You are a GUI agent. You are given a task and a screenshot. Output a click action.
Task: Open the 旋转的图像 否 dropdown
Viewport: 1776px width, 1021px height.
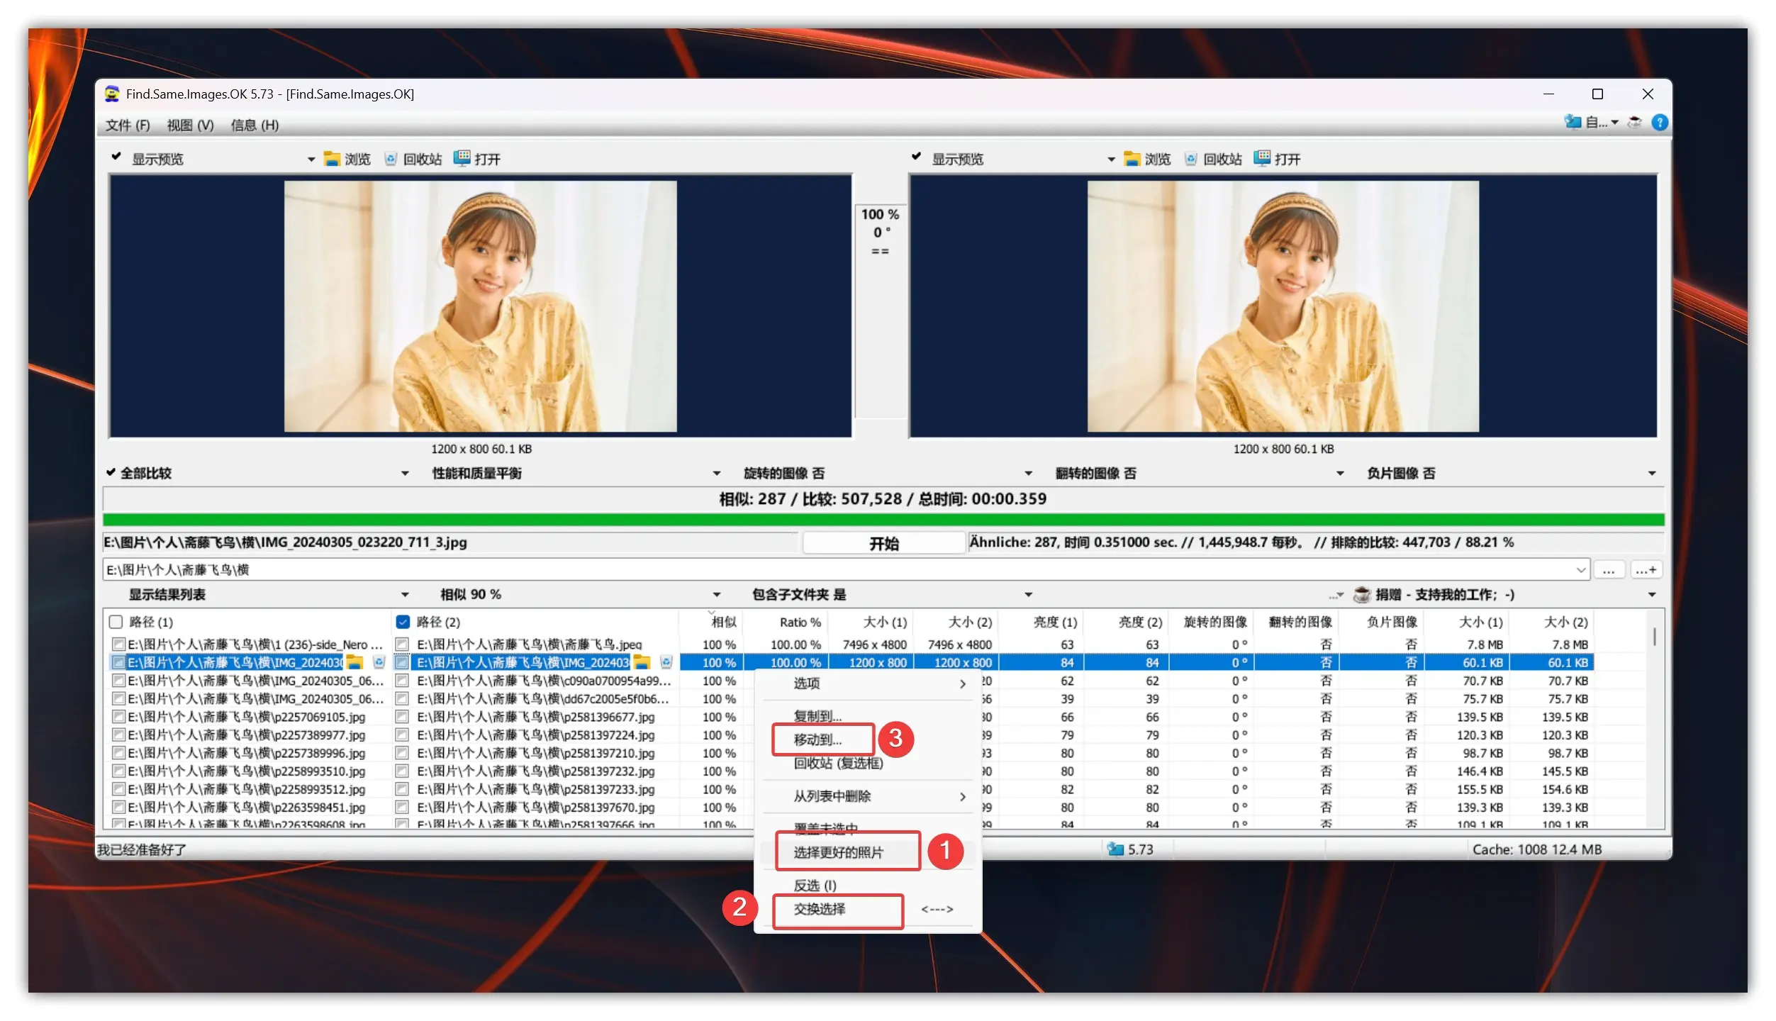pos(1029,474)
